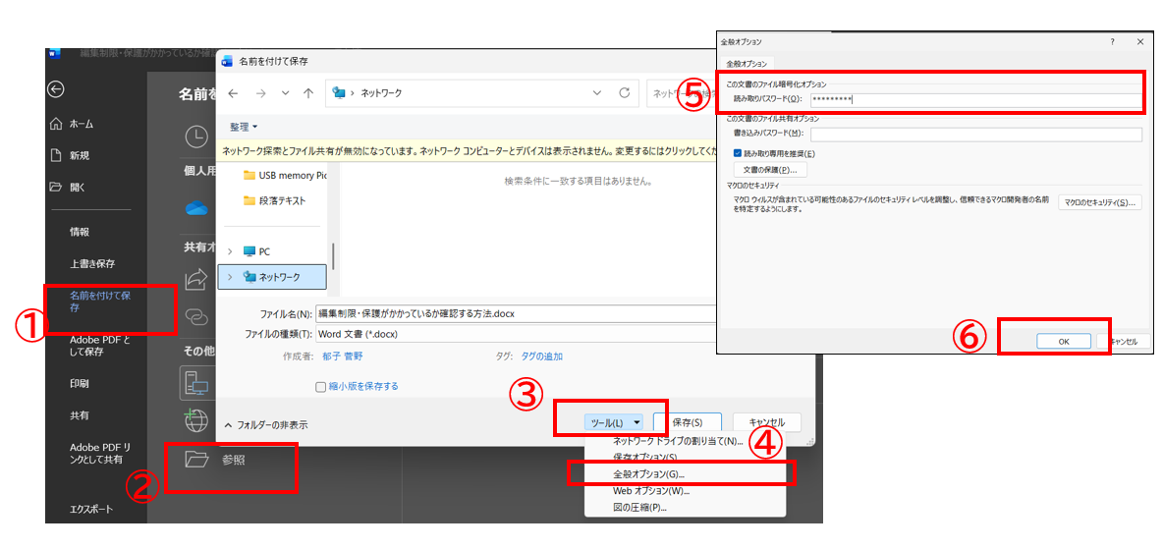Click the タグの追加 link

(x=541, y=357)
